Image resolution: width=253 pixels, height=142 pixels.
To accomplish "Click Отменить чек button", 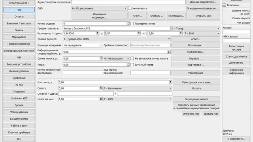I will [x=191, y=114].
